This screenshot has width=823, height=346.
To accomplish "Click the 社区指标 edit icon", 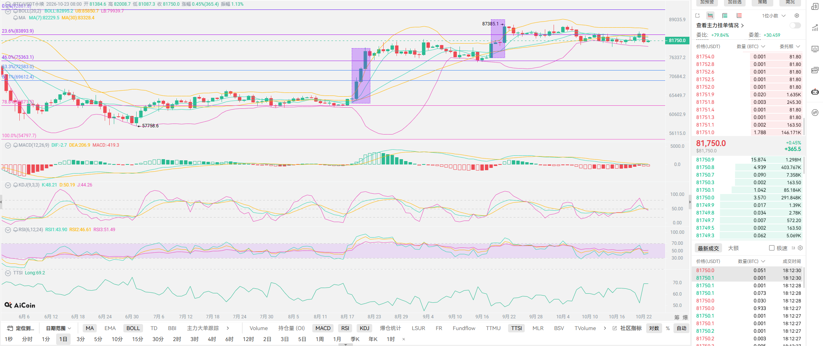I will 615,328.
